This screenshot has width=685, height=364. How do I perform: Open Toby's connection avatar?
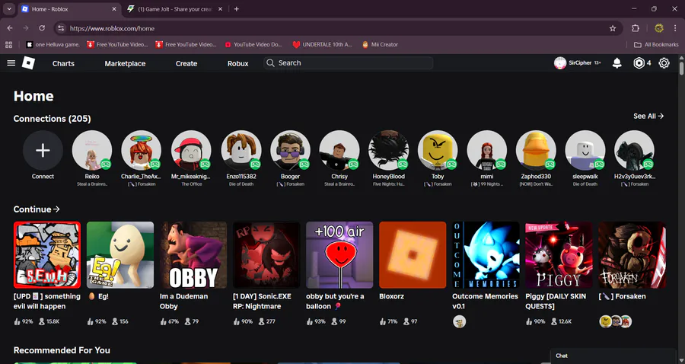[x=438, y=150]
